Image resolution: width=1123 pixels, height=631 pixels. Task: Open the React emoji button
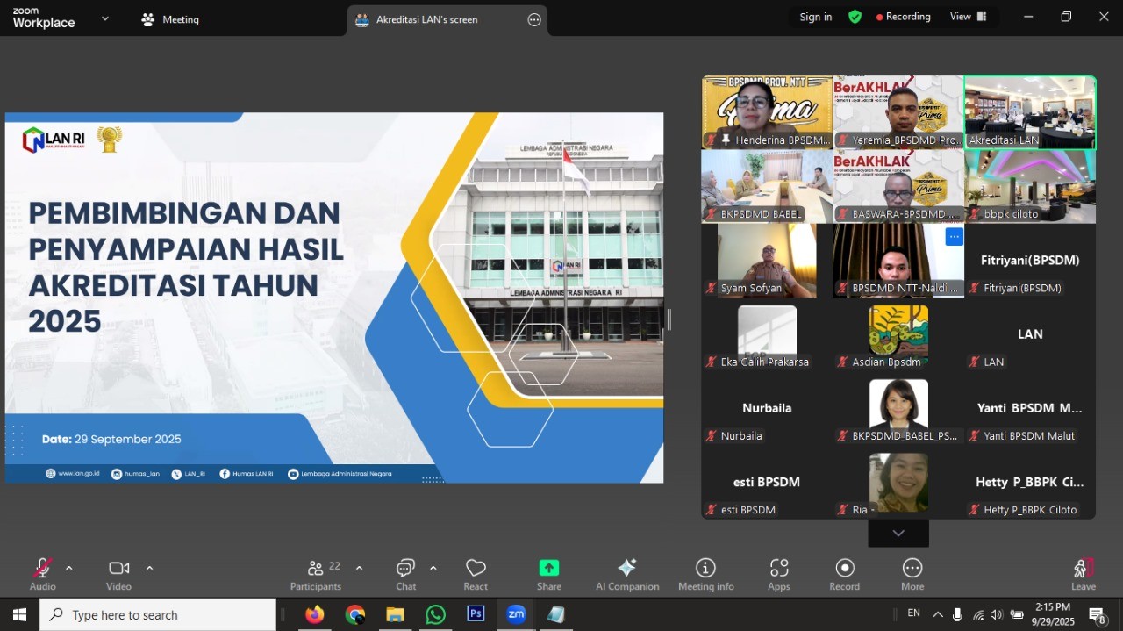pyautogui.click(x=476, y=568)
